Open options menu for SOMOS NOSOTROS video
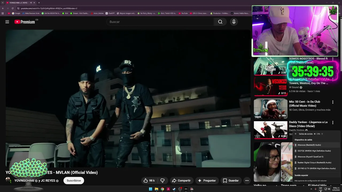The width and height of the screenshot is (342, 192). pyautogui.click(x=333, y=59)
